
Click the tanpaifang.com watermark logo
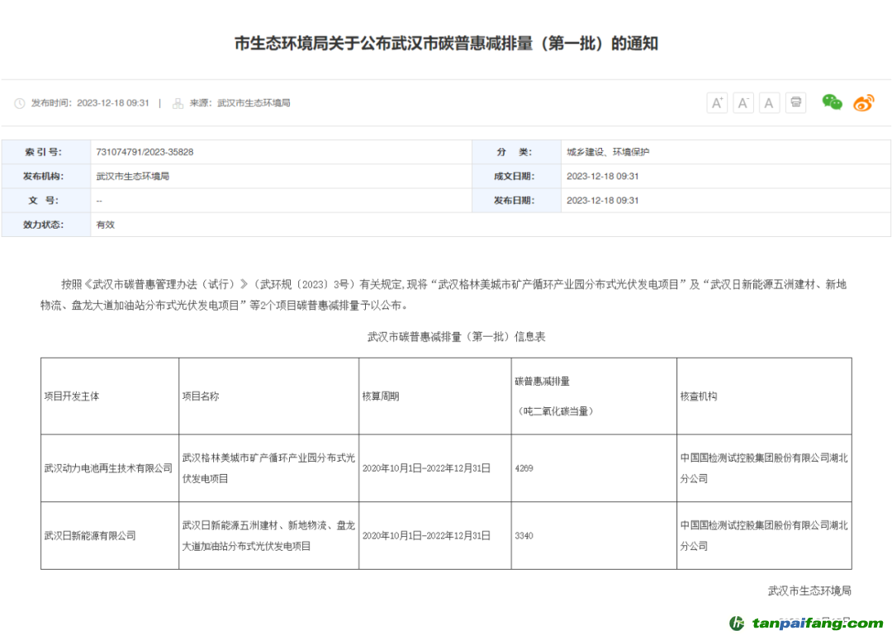pos(804,623)
